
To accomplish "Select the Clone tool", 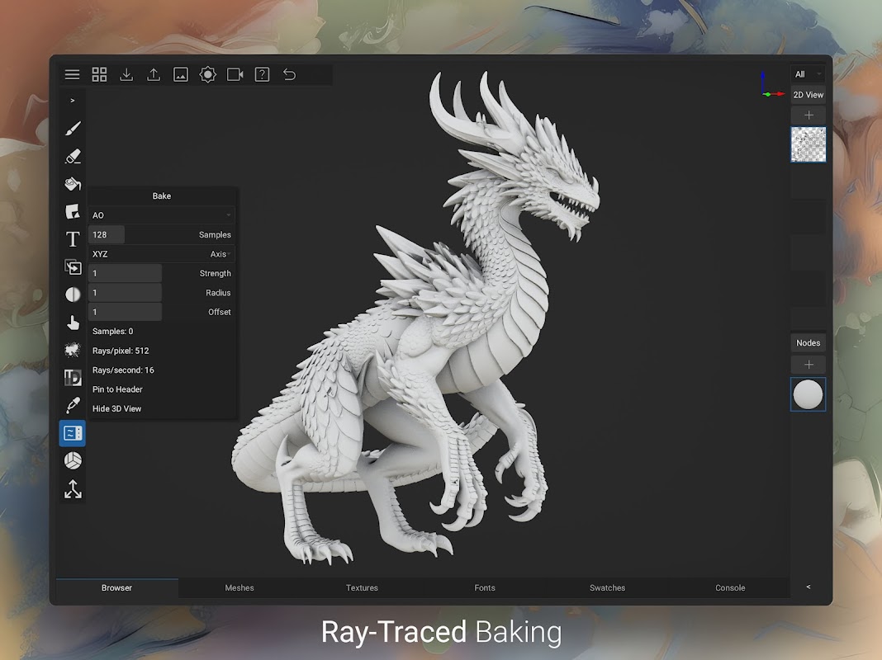I will 73,266.
